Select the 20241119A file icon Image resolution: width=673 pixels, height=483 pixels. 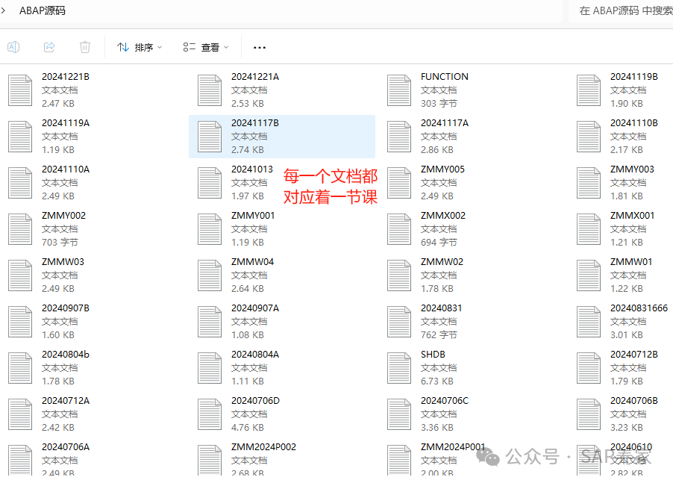tap(20, 137)
